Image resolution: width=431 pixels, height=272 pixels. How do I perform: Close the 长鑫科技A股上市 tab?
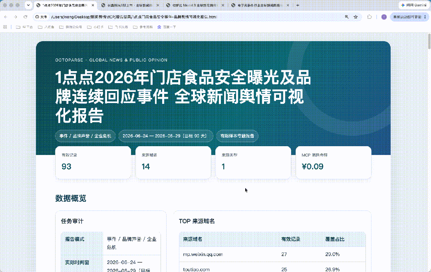158,5
